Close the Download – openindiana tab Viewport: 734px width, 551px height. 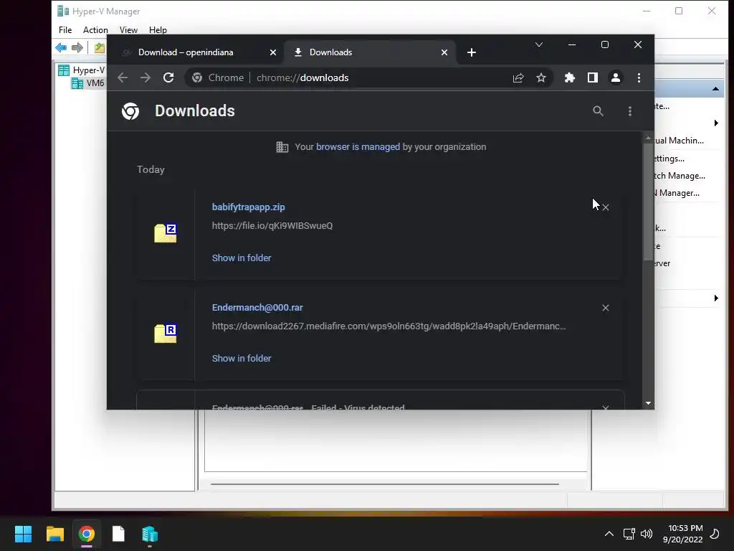(273, 52)
